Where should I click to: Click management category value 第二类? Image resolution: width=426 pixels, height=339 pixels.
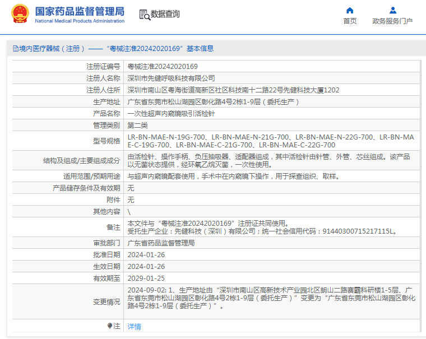[x=137, y=125]
